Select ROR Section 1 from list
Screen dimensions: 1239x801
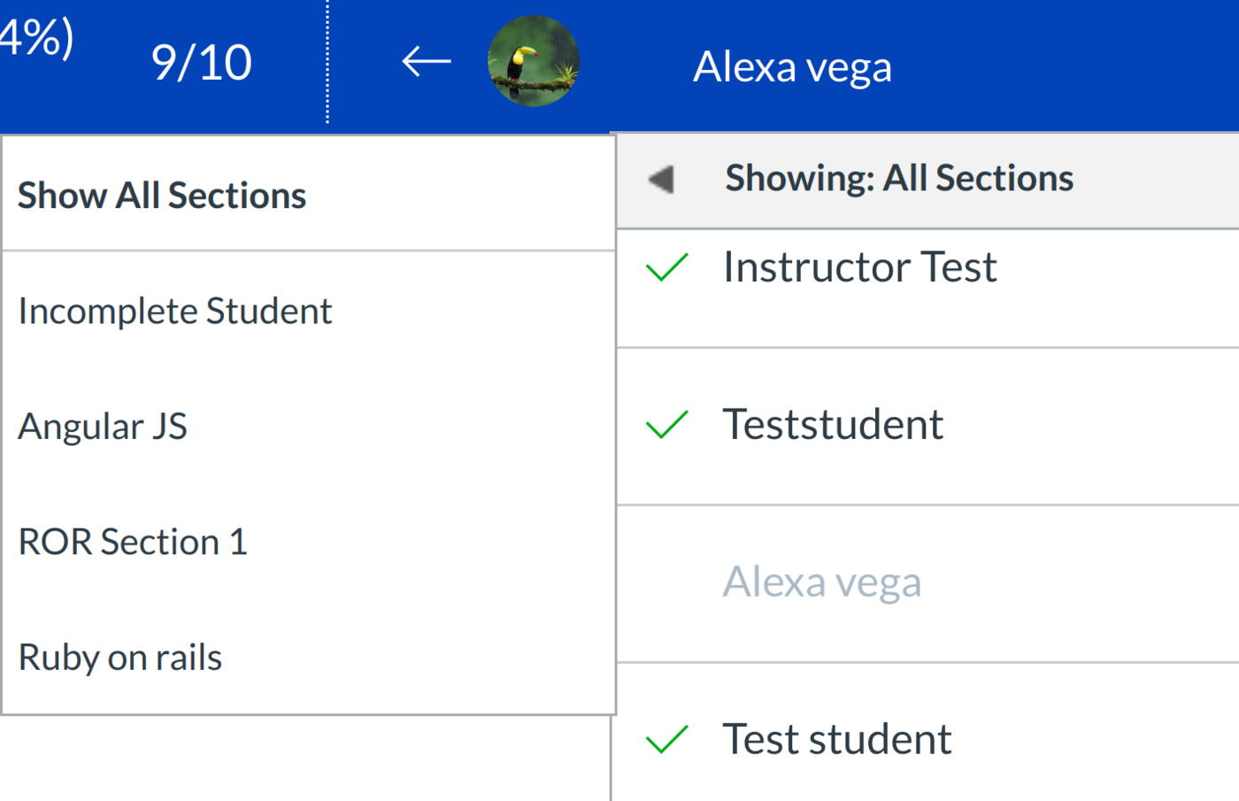(x=133, y=542)
